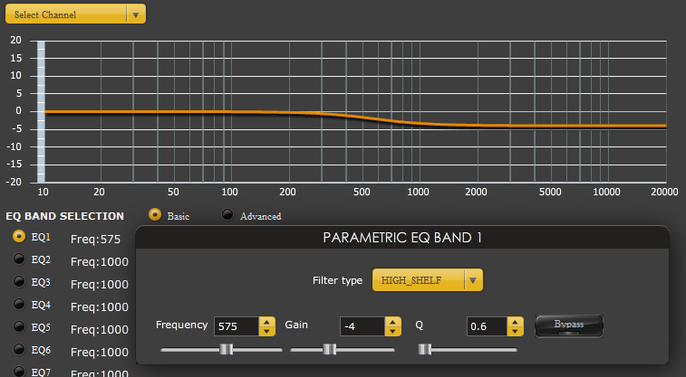Click the Freq:1000 text beside EQ5
The height and width of the screenshot is (377, 686).
tap(100, 329)
